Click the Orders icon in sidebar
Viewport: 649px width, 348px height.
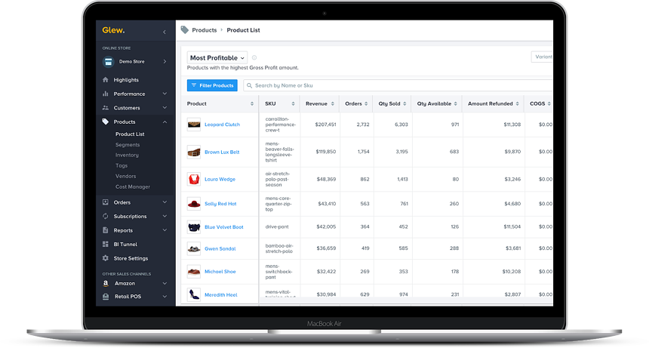106,202
